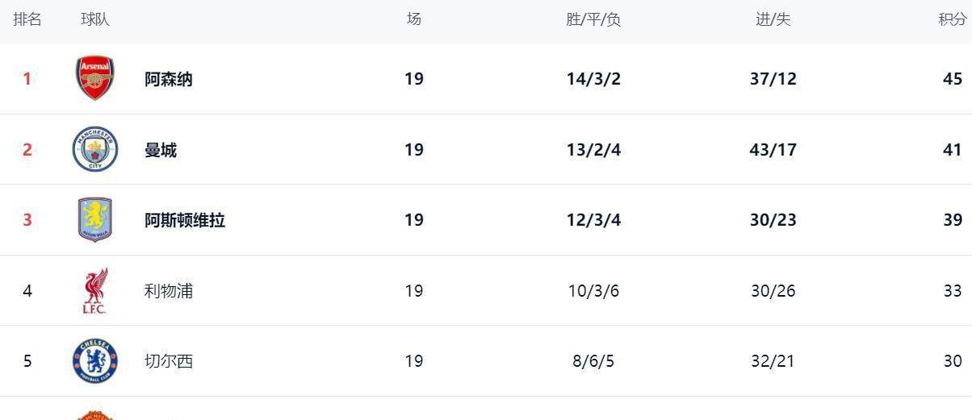Click the 进/失 column header

(x=773, y=20)
